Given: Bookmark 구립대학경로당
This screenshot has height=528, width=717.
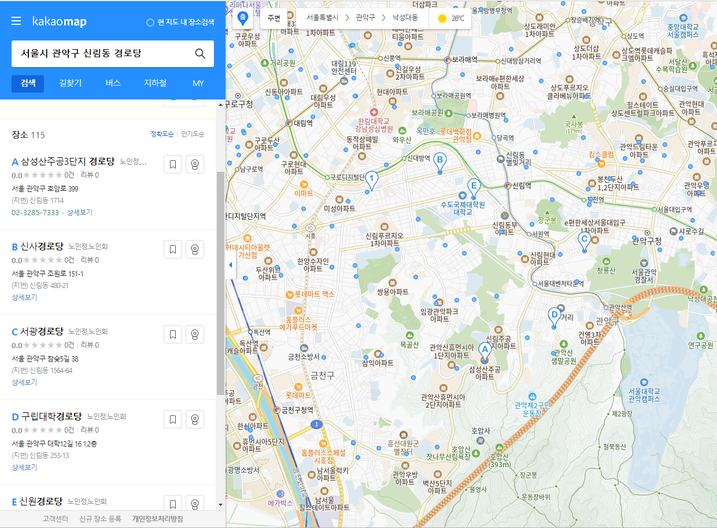Looking at the screenshot, I should (173, 419).
